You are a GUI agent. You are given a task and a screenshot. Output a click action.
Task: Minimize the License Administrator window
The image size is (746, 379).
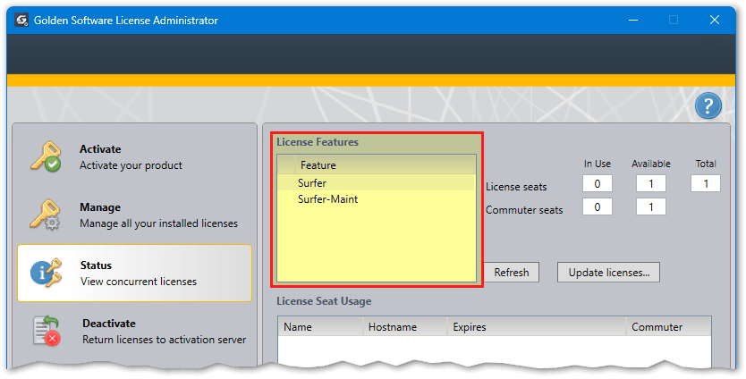coord(632,20)
